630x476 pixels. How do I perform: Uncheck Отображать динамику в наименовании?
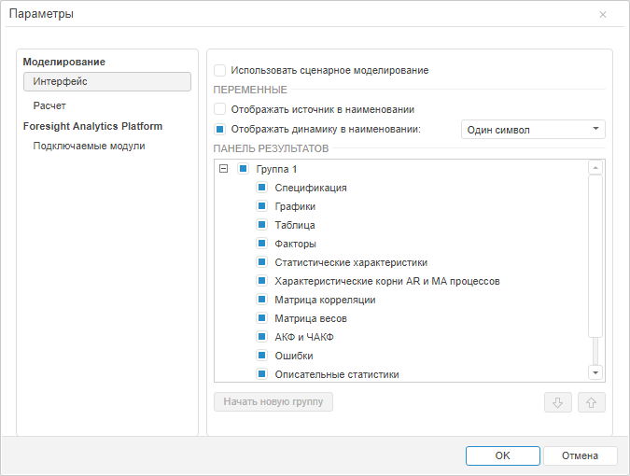click(220, 130)
